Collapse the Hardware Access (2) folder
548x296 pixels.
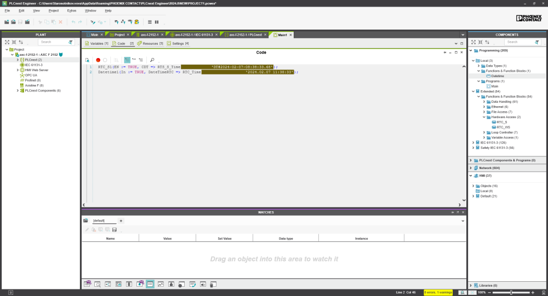[484, 117]
